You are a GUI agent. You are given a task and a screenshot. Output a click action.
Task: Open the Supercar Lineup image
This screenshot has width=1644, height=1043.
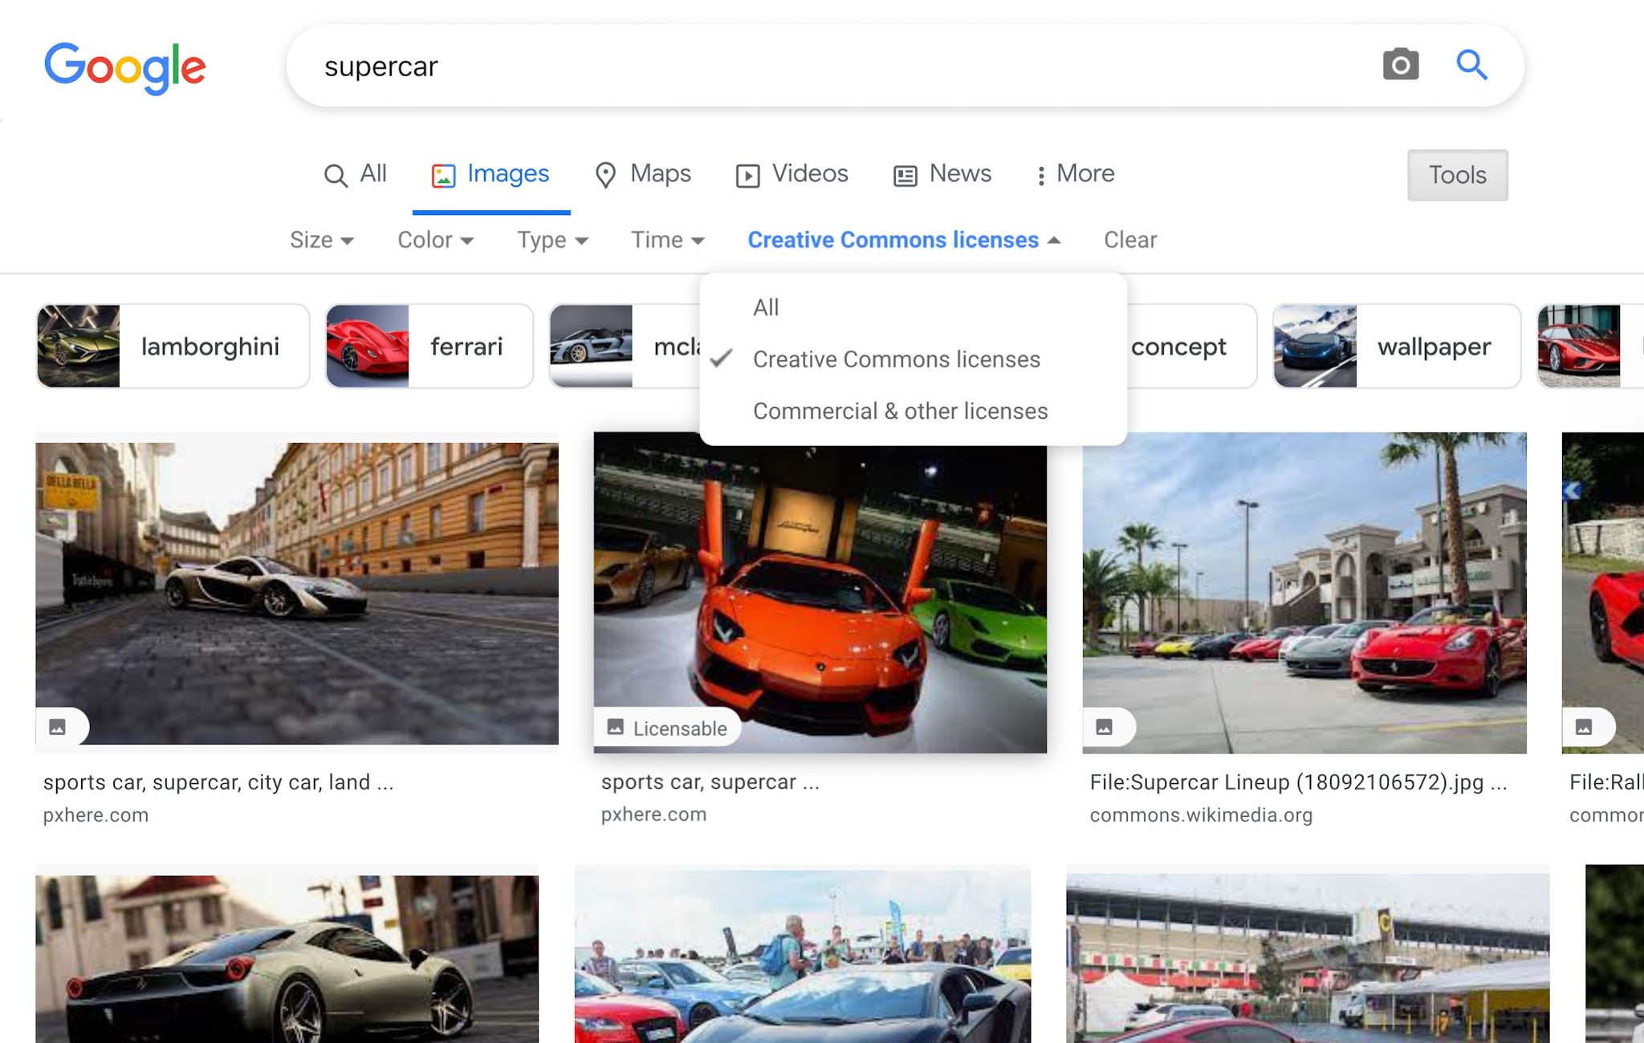pos(1304,593)
